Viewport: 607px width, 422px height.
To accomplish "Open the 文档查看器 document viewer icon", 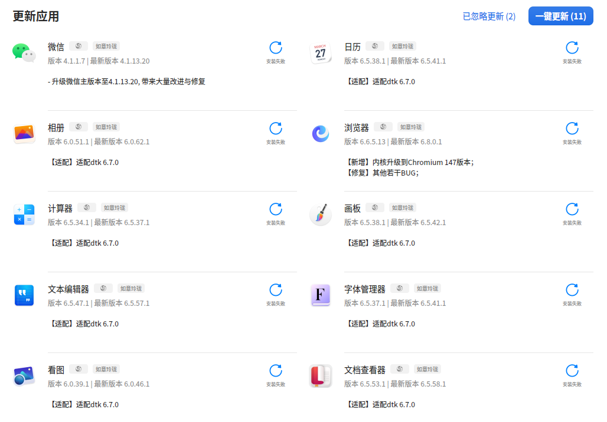I will [x=321, y=376].
